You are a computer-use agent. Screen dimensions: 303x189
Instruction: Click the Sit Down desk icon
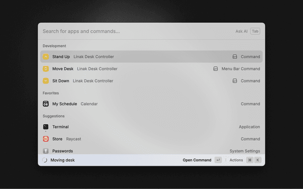coord(46,81)
